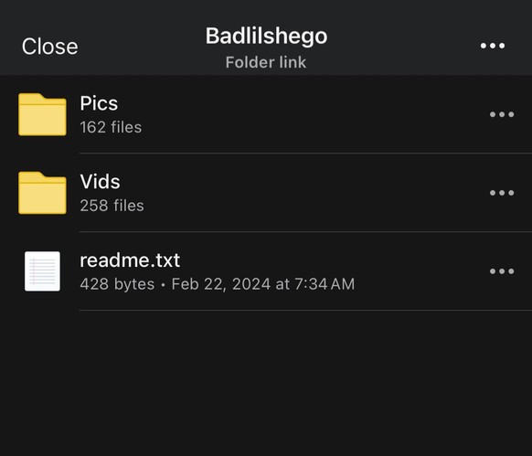Tap the Folder link subtitle
The height and width of the screenshot is (456, 532).
point(266,62)
